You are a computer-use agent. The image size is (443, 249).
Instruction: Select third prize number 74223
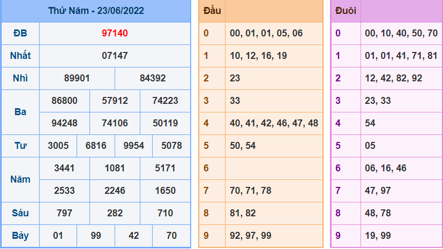click(x=165, y=101)
